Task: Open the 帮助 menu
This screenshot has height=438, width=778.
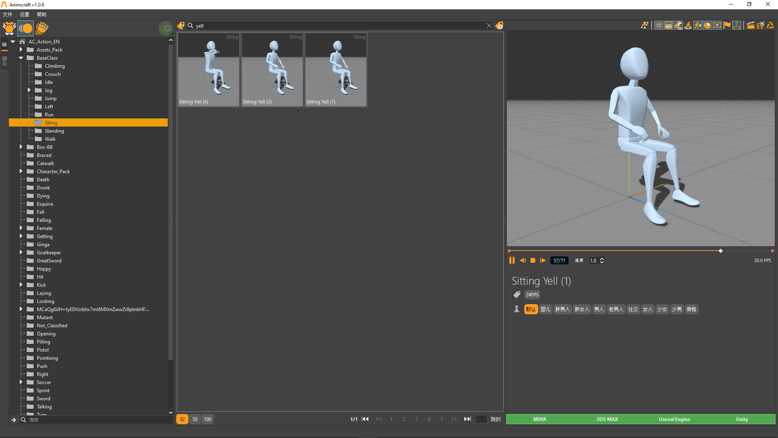Action: click(42, 15)
